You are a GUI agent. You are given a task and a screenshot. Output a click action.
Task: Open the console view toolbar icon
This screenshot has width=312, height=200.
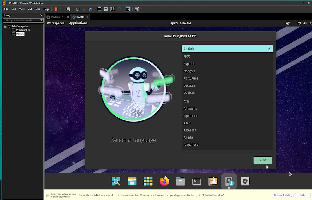[x=128, y=9]
